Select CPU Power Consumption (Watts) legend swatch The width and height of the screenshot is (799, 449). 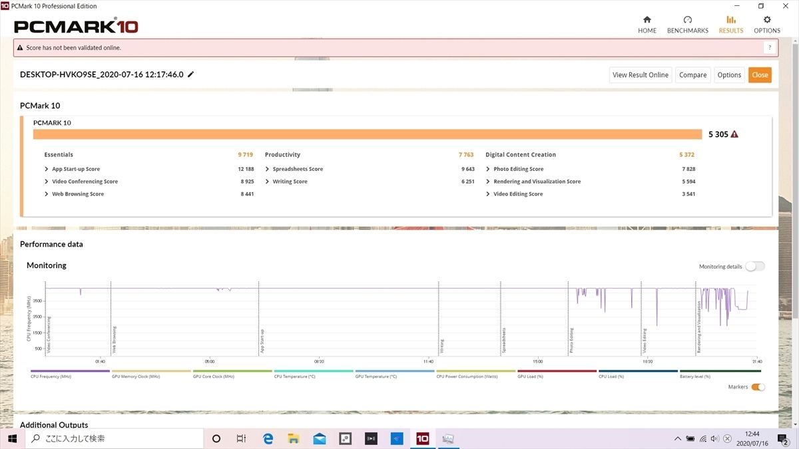476,371
